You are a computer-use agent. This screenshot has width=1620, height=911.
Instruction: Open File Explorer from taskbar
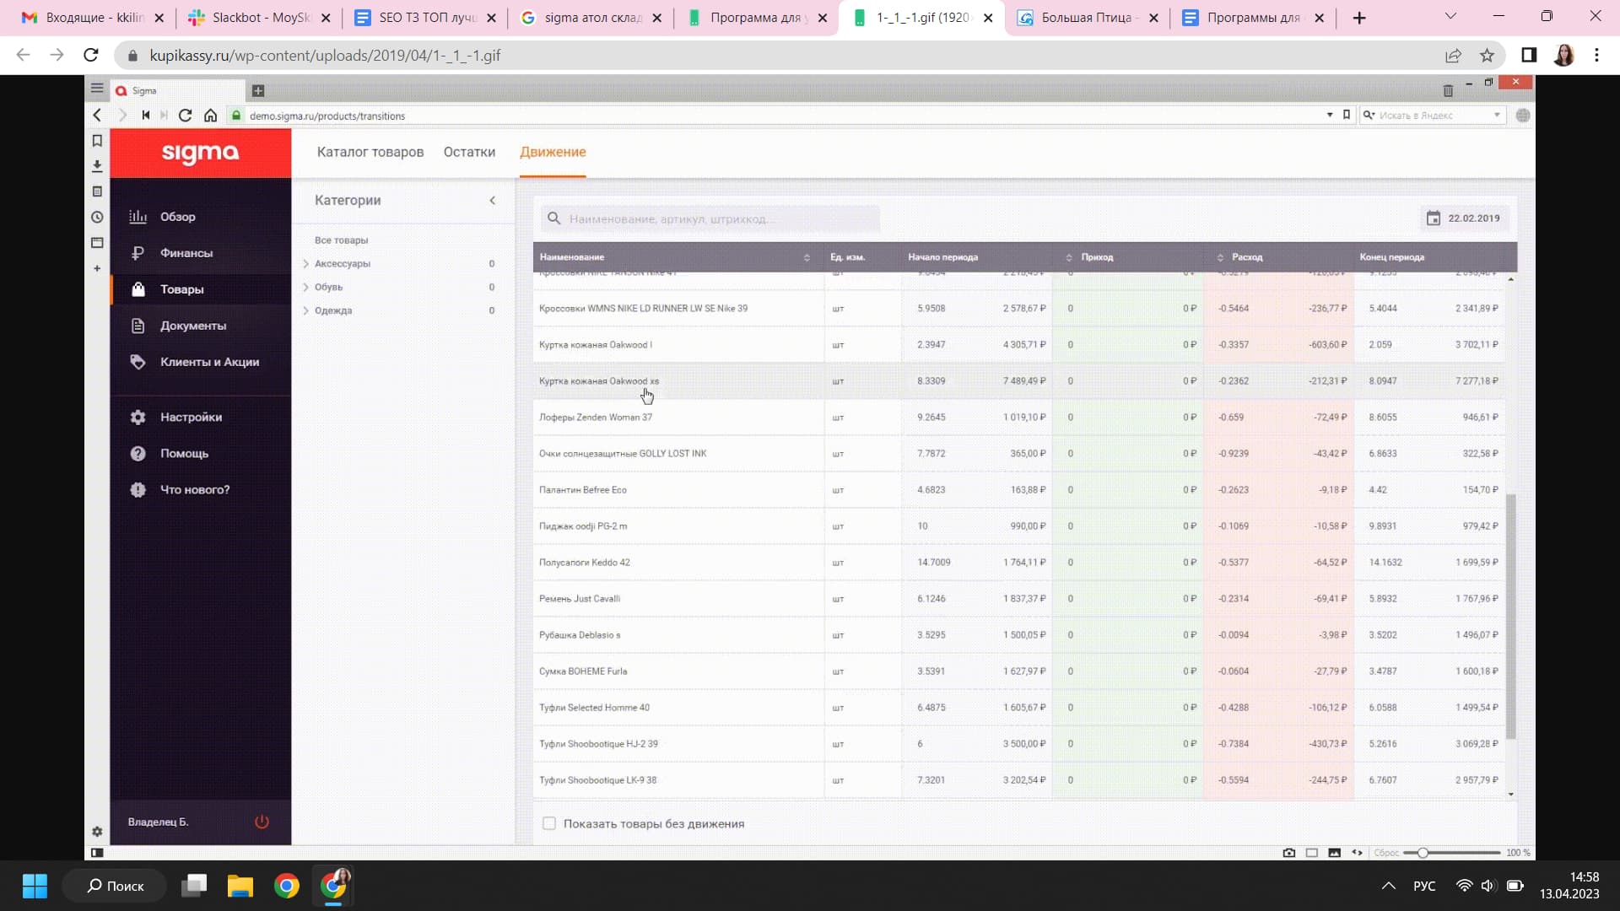point(240,886)
